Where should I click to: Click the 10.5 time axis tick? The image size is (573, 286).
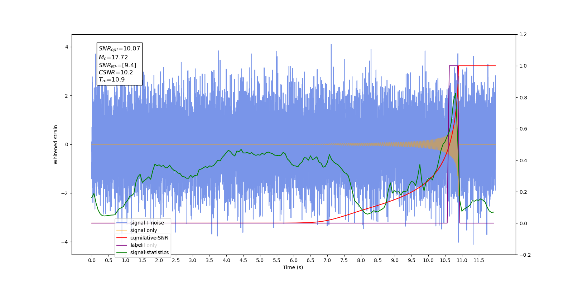coord(445,260)
